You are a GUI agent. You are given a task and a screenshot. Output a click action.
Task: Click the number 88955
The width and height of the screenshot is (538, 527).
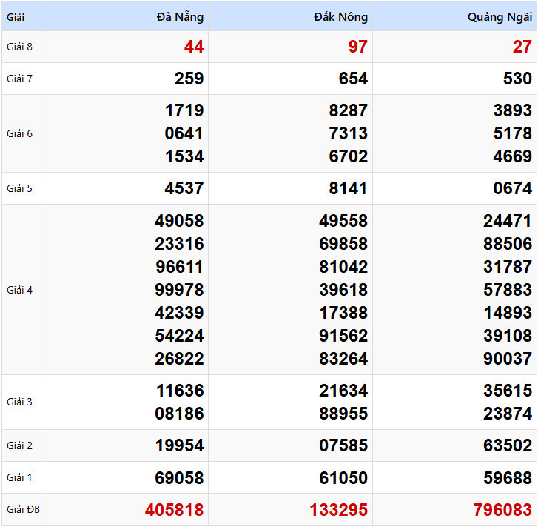[343, 414]
